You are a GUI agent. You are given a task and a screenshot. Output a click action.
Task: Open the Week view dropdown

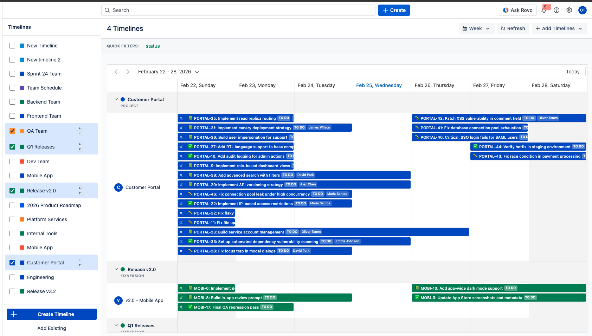[476, 28]
